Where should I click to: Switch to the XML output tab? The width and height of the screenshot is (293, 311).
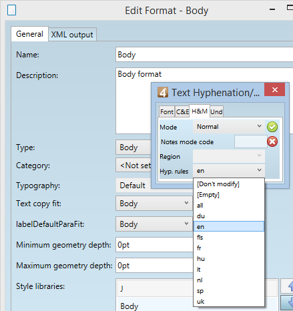[72, 35]
